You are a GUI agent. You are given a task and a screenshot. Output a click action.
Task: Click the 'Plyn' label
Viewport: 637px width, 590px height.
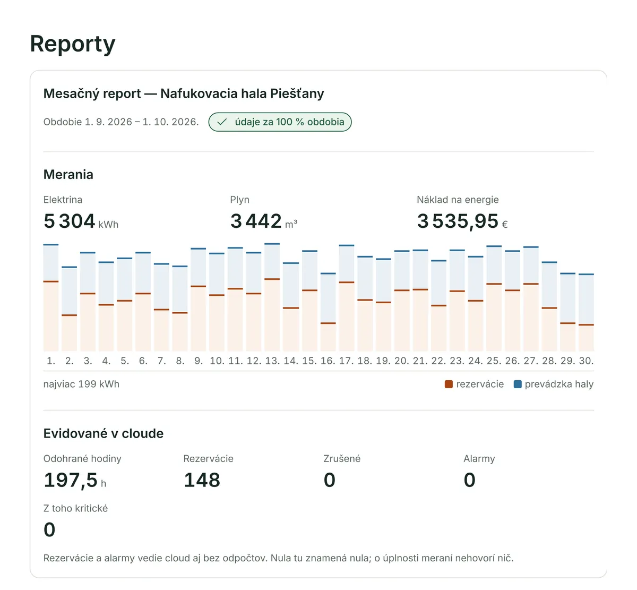pyautogui.click(x=240, y=200)
